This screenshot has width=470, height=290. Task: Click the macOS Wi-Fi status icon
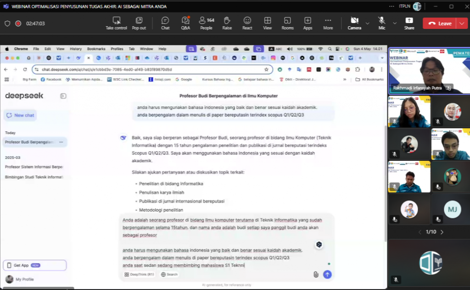[x=320, y=49]
